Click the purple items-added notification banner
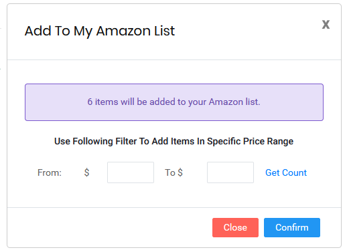Viewport: 347px width, 252px height. coord(174,102)
